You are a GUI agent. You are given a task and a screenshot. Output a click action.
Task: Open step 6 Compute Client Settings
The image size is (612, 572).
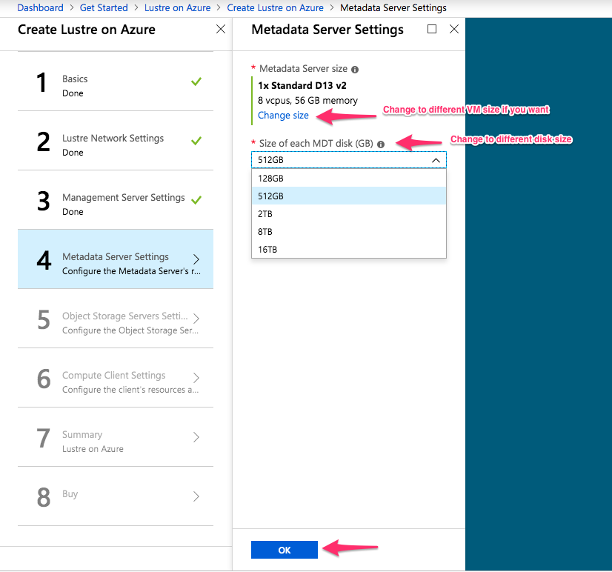(116, 378)
